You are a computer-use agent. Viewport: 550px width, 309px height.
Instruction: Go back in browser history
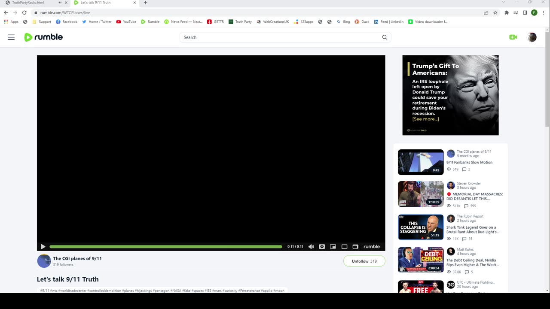point(6,13)
